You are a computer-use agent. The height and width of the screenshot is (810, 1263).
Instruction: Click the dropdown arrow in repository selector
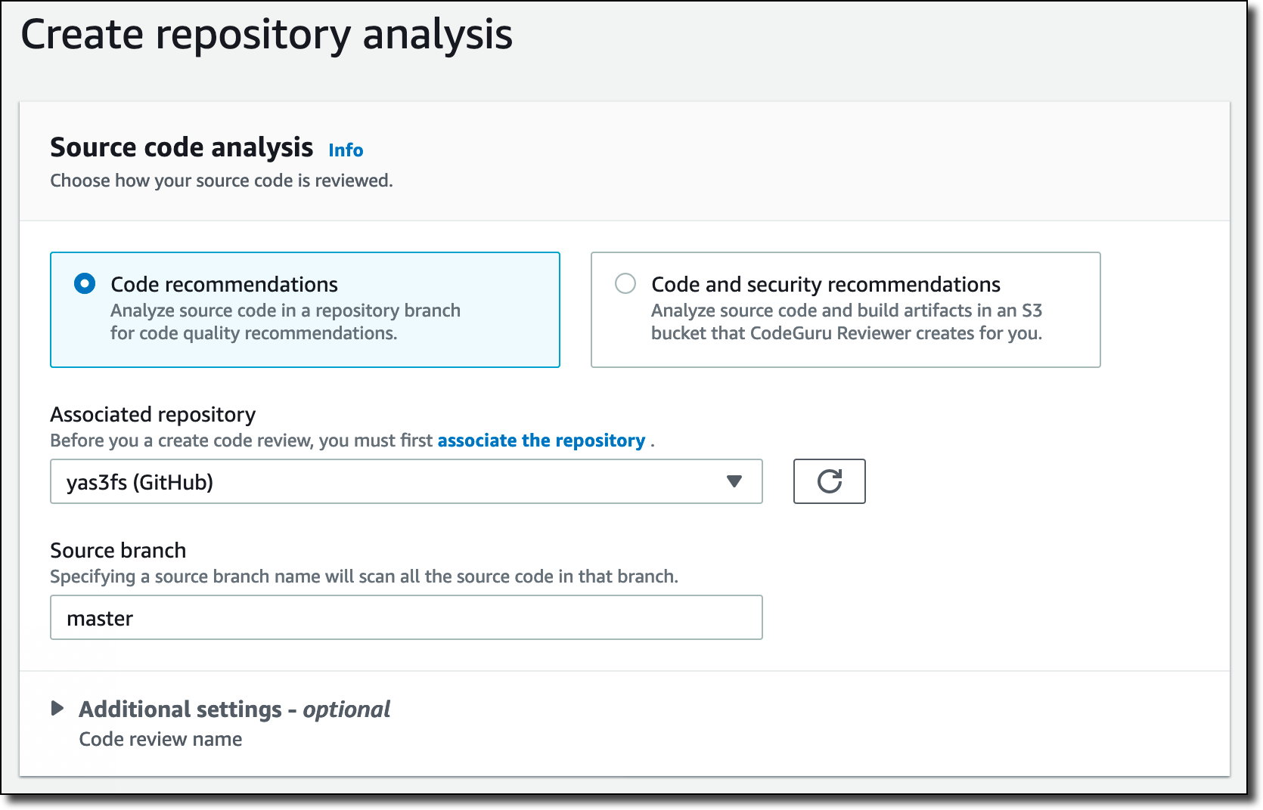(x=734, y=481)
